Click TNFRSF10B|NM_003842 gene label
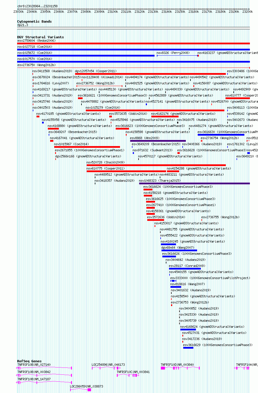Viewport: 258px width, 393px height. (34, 372)
